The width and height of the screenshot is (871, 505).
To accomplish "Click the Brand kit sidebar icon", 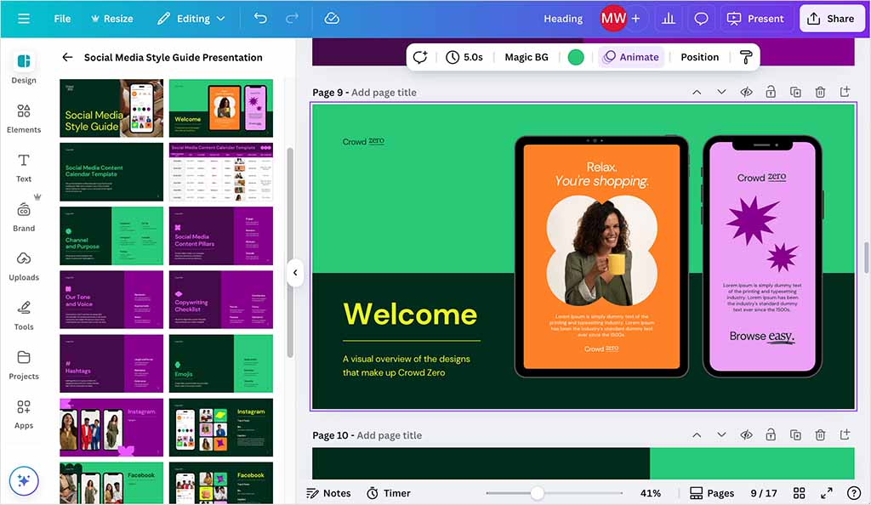I will pos(24,216).
